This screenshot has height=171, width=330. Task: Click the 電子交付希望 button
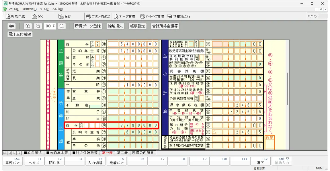[20, 34]
